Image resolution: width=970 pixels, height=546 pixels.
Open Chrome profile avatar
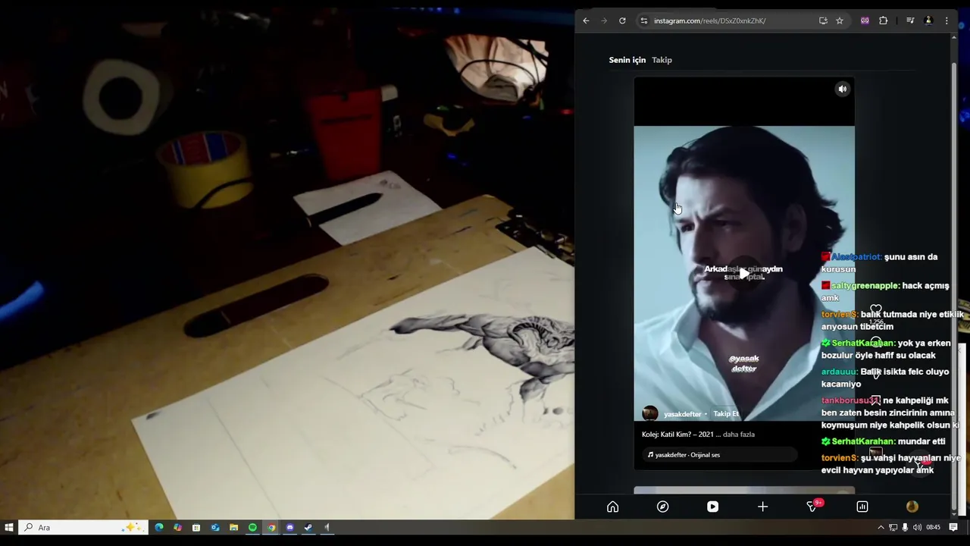point(928,20)
